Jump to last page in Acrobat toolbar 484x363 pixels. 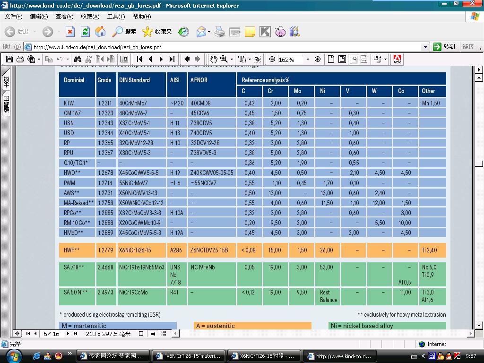tap(172, 59)
